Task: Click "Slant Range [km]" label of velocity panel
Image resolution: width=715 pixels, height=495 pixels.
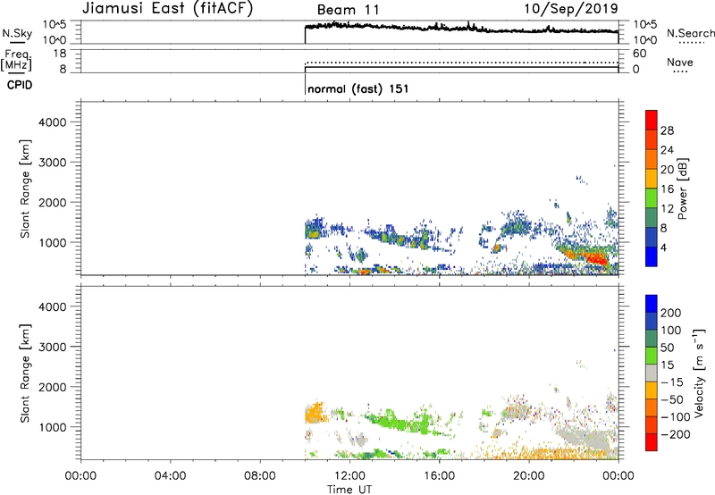Action: tap(25, 373)
